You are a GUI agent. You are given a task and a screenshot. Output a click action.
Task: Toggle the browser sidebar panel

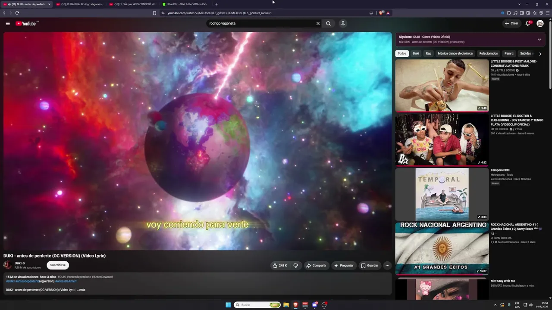pyautogui.click(x=522, y=13)
